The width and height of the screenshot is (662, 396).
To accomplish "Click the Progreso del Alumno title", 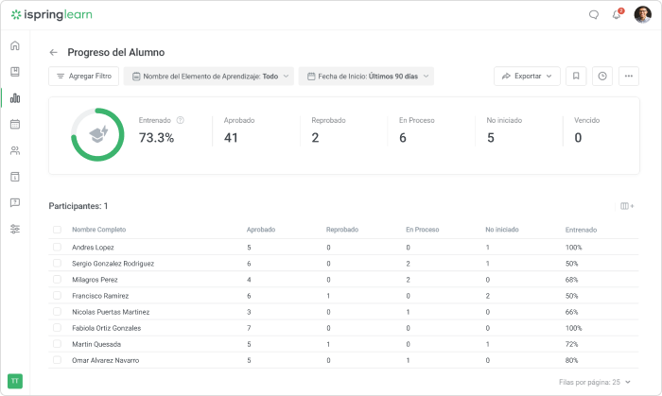I will (x=116, y=52).
